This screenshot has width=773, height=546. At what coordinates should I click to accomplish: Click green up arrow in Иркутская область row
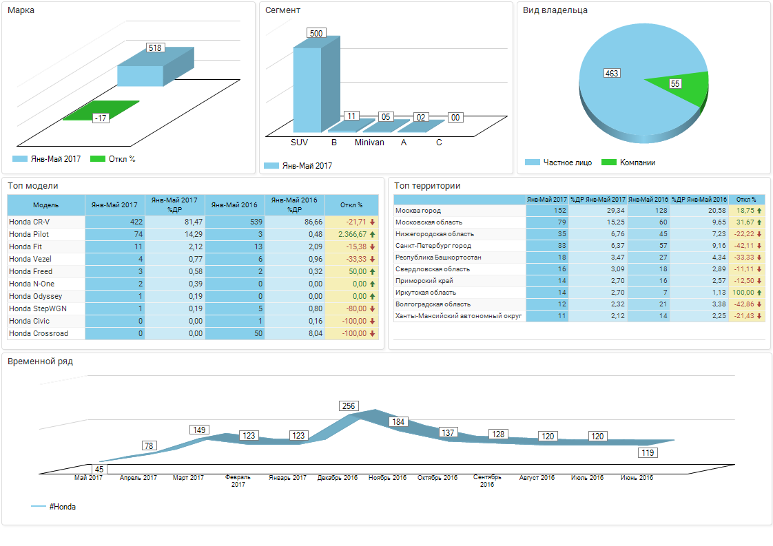pos(759,293)
